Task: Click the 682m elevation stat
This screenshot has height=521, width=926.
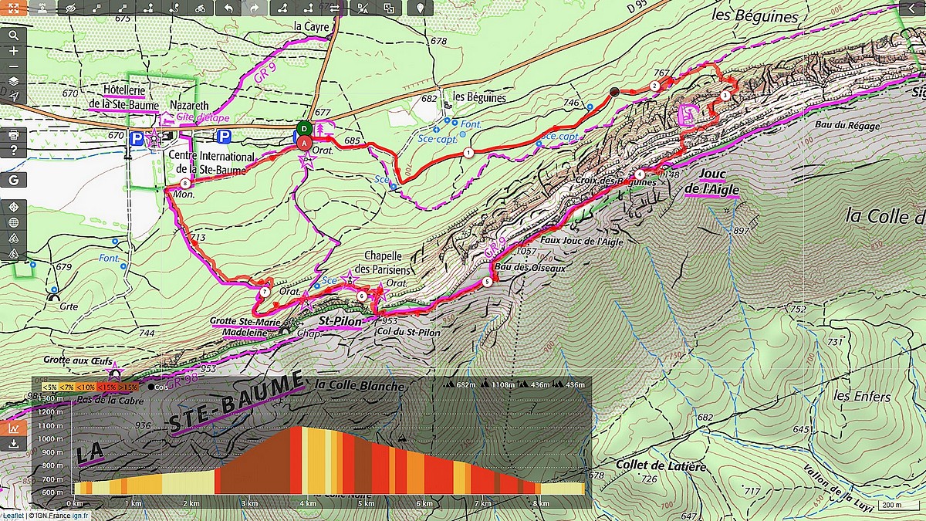Action: pos(461,384)
